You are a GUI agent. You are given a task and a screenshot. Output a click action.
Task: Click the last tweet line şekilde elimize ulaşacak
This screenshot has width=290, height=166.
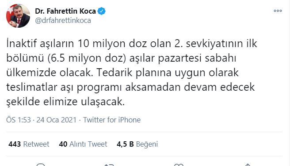[x=65, y=102]
